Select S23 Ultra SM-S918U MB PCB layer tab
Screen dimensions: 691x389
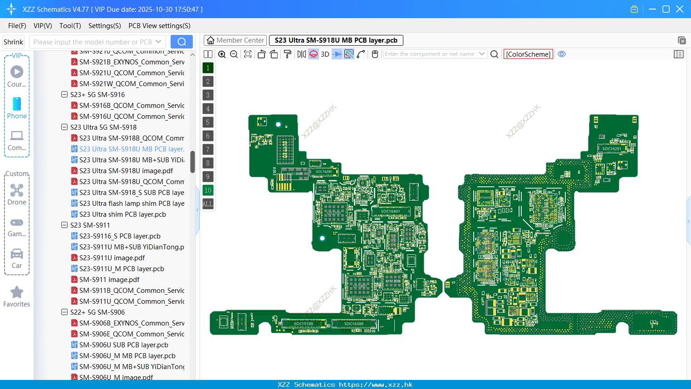coord(336,40)
